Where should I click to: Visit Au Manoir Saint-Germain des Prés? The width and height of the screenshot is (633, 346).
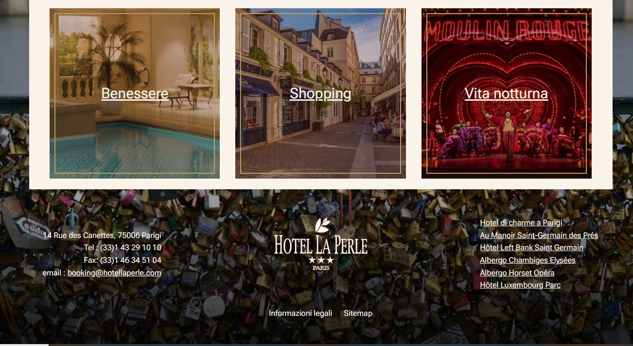[x=539, y=236]
